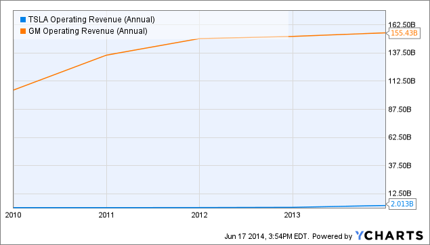This screenshot has height=245, width=430.
Task: Select the 'TSLA Operating Revenue (Annual)' legend label
Action: [91, 20]
